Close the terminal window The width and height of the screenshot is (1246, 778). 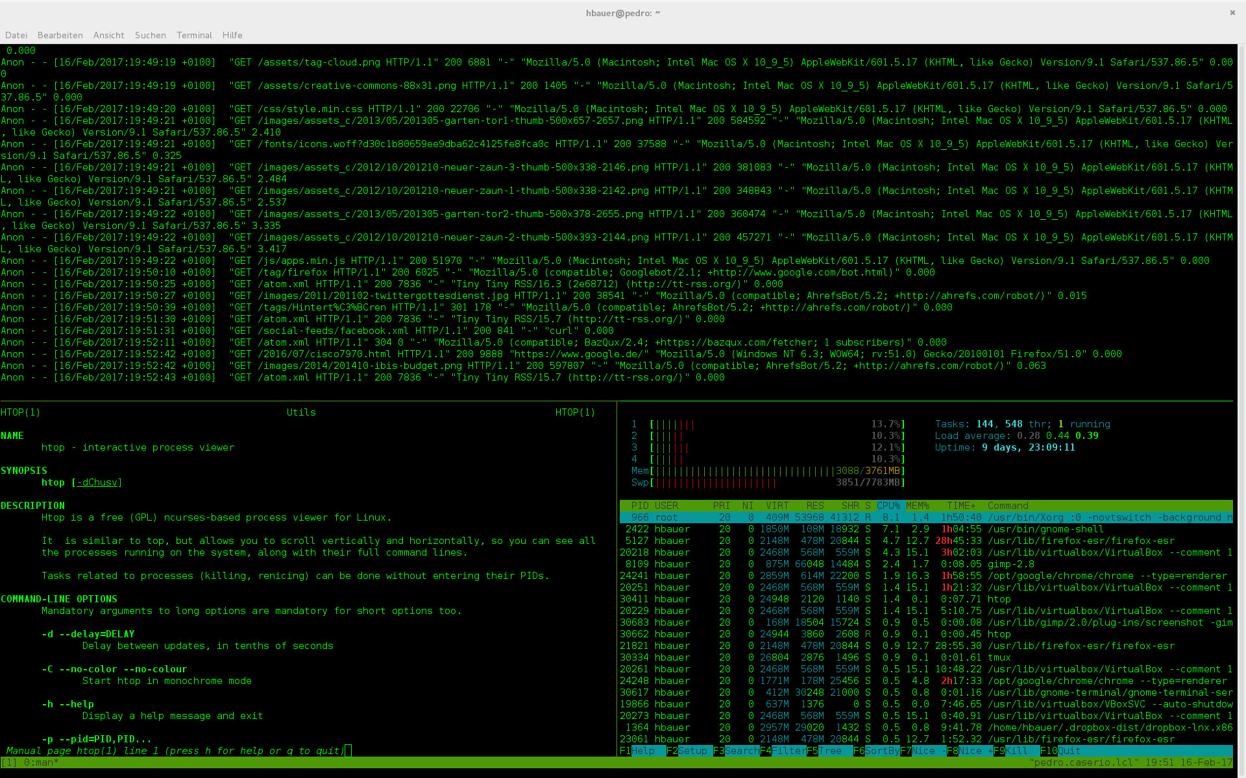[x=1232, y=12]
